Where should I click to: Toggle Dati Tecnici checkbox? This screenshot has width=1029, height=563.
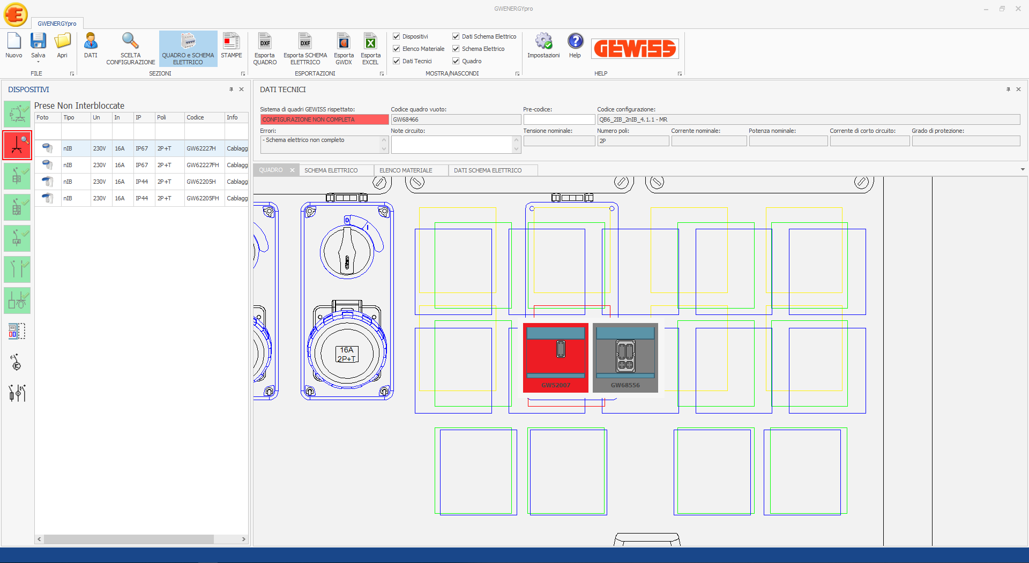point(397,61)
